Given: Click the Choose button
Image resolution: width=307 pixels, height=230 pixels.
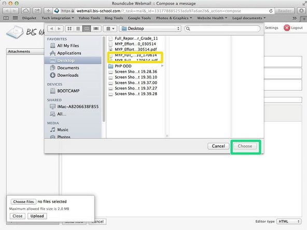Looking at the screenshot, I should pos(245,146).
